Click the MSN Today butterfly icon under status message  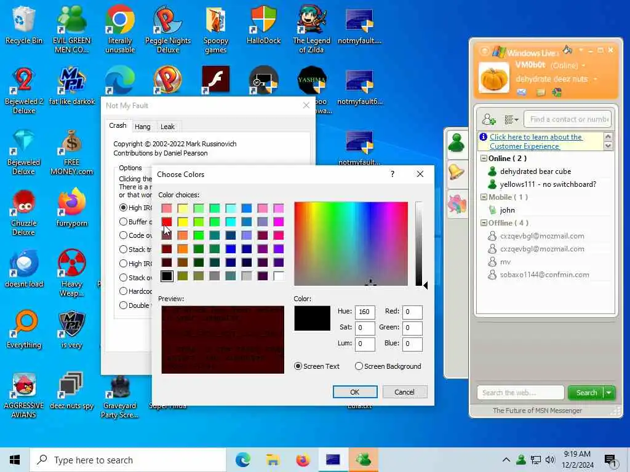click(x=557, y=92)
